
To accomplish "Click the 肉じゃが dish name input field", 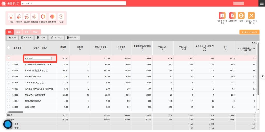I will (38, 58).
